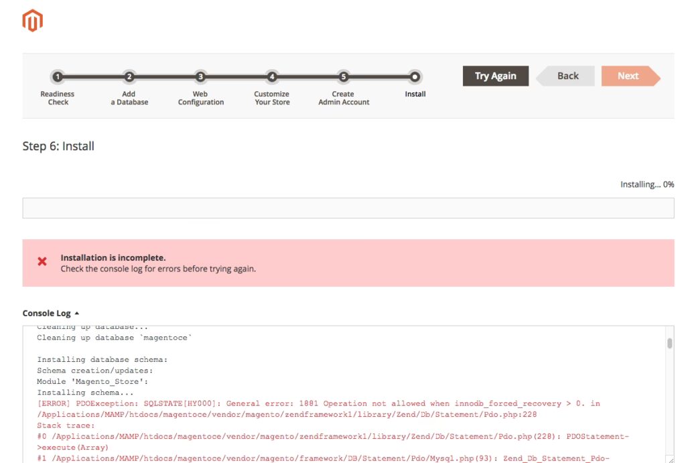Open the Web Configuration step label
686x463 pixels.
click(x=200, y=98)
